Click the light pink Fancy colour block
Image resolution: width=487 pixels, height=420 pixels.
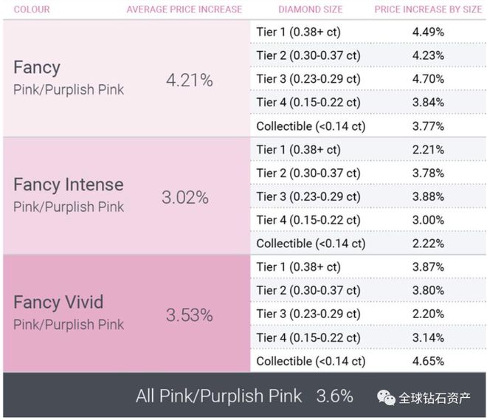tap(127, 78)
